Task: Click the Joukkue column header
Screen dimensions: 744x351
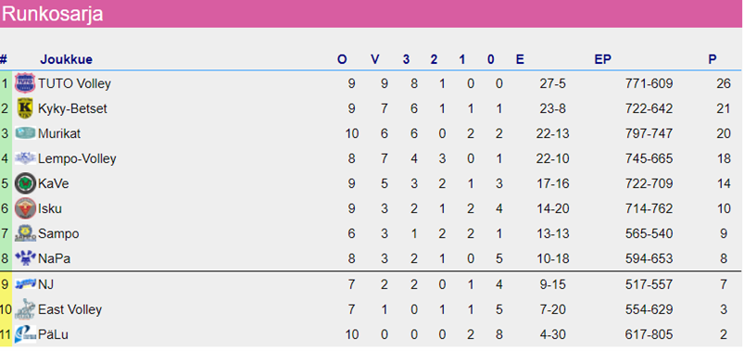Action: point(67,59)
